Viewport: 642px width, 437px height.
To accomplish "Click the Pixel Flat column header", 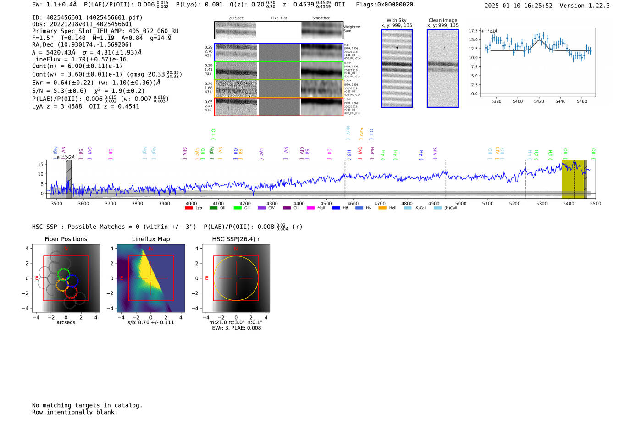I will 279,18.
